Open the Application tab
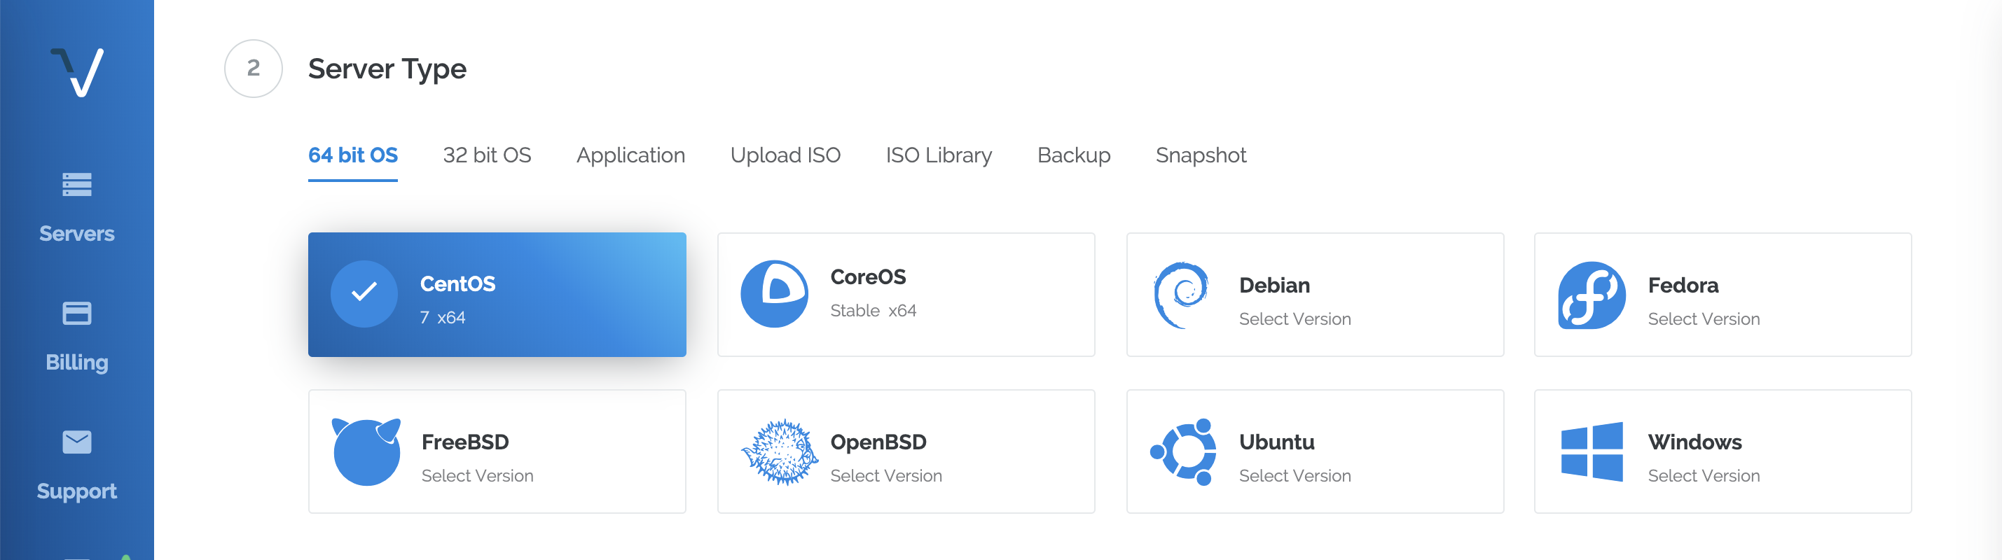This screenshot has height=560, width=2002. tap(631, 156)
